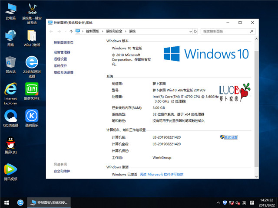
Task: Open the 回收站 recycle bin icon
Action: [10, 63]
